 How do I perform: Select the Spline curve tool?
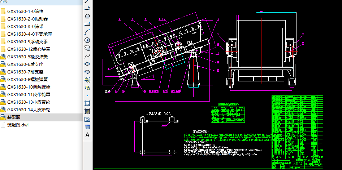pyautogui.click(x=87, y=56)
